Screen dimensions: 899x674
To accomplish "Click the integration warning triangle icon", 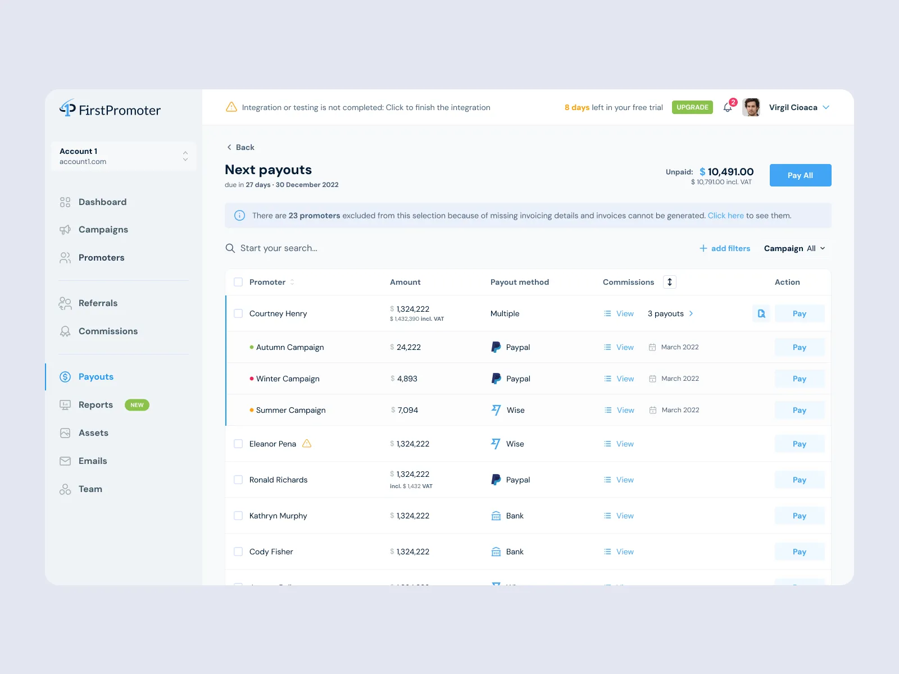I will pyautogui.click(x=231, y=107).
